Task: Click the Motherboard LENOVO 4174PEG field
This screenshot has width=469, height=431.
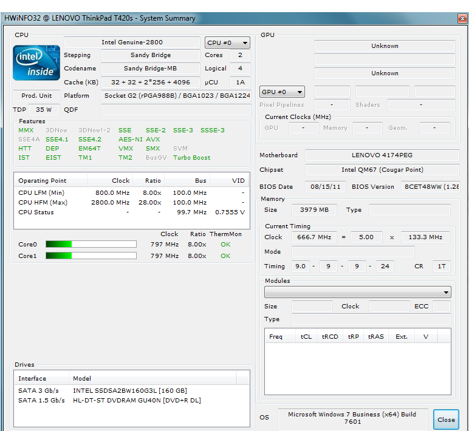Action: tap(382, 155)
